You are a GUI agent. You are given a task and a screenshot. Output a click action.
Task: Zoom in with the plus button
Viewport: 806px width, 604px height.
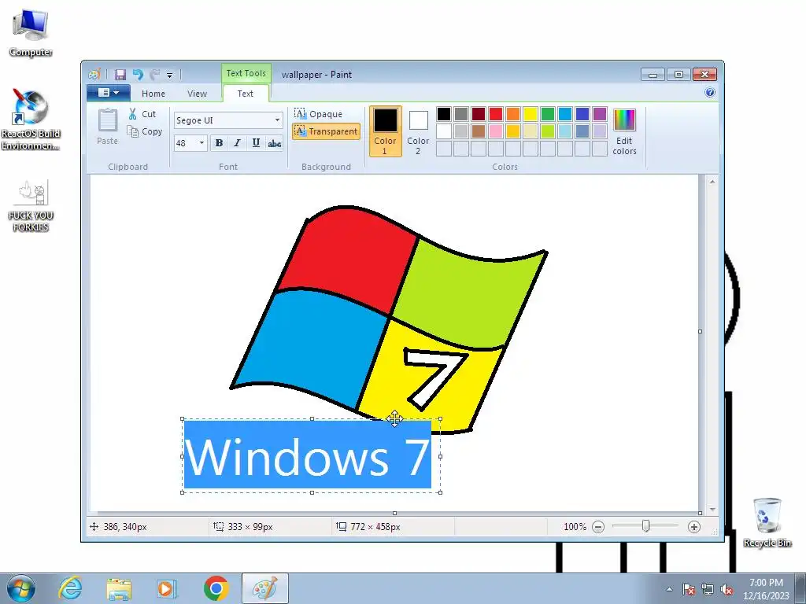(x=694, y=526)
